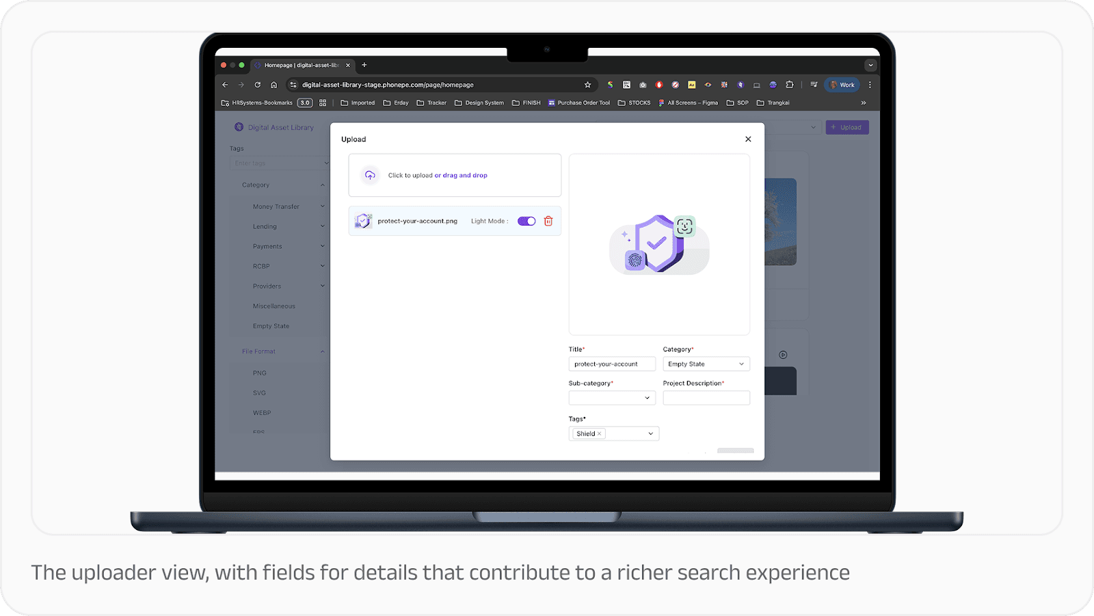Click the browser forward arrow
Image resolution: width=1094 pixels, height=616 pixels.
click(241, 85)
